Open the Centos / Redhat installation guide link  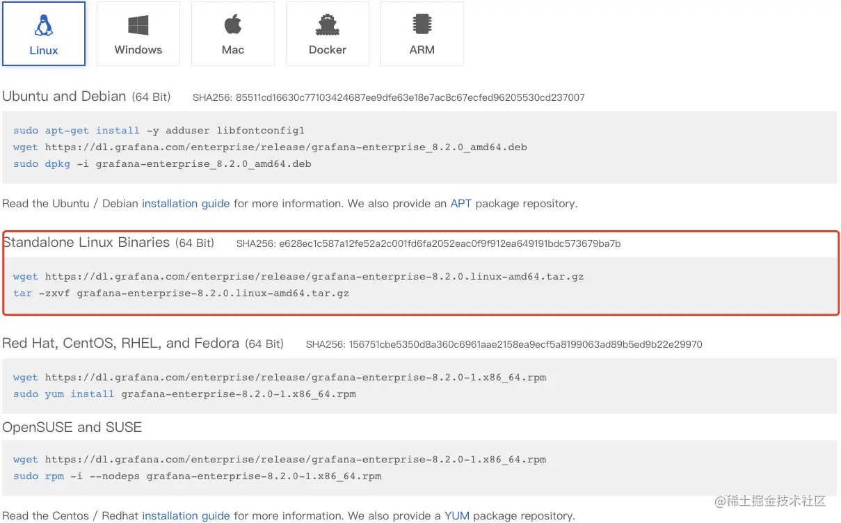point(186,516)
